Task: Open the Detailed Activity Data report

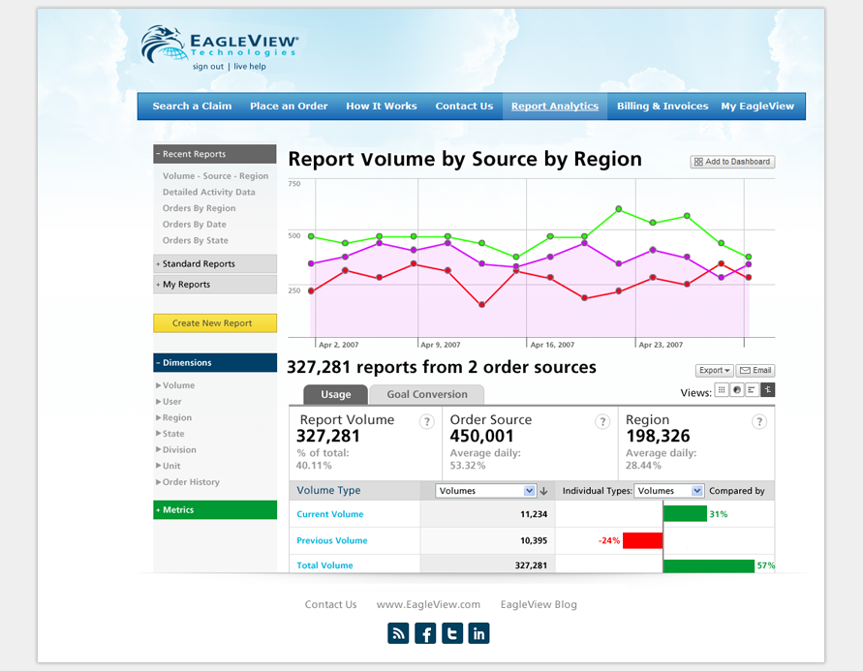Action: coord(208,192)
